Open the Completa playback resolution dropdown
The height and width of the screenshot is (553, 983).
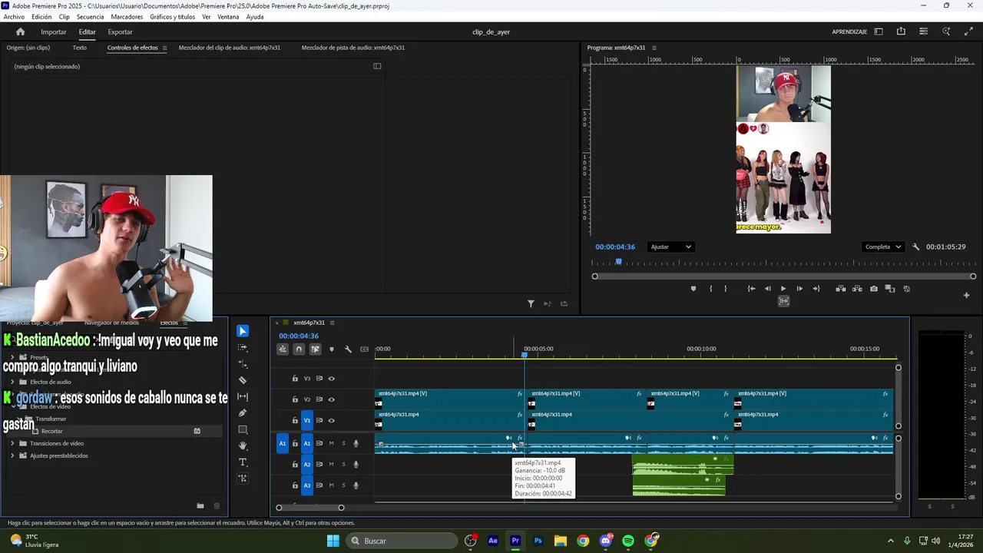[882, 247]
